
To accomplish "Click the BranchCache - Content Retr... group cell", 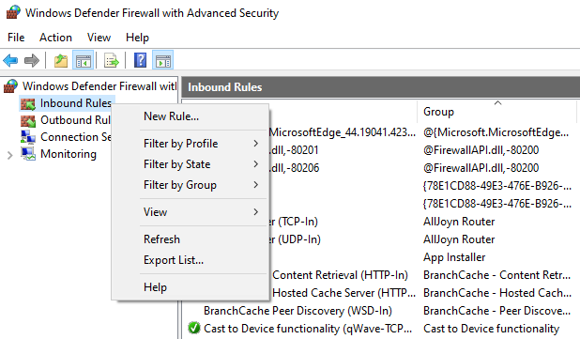I will (x=496, y=275).
